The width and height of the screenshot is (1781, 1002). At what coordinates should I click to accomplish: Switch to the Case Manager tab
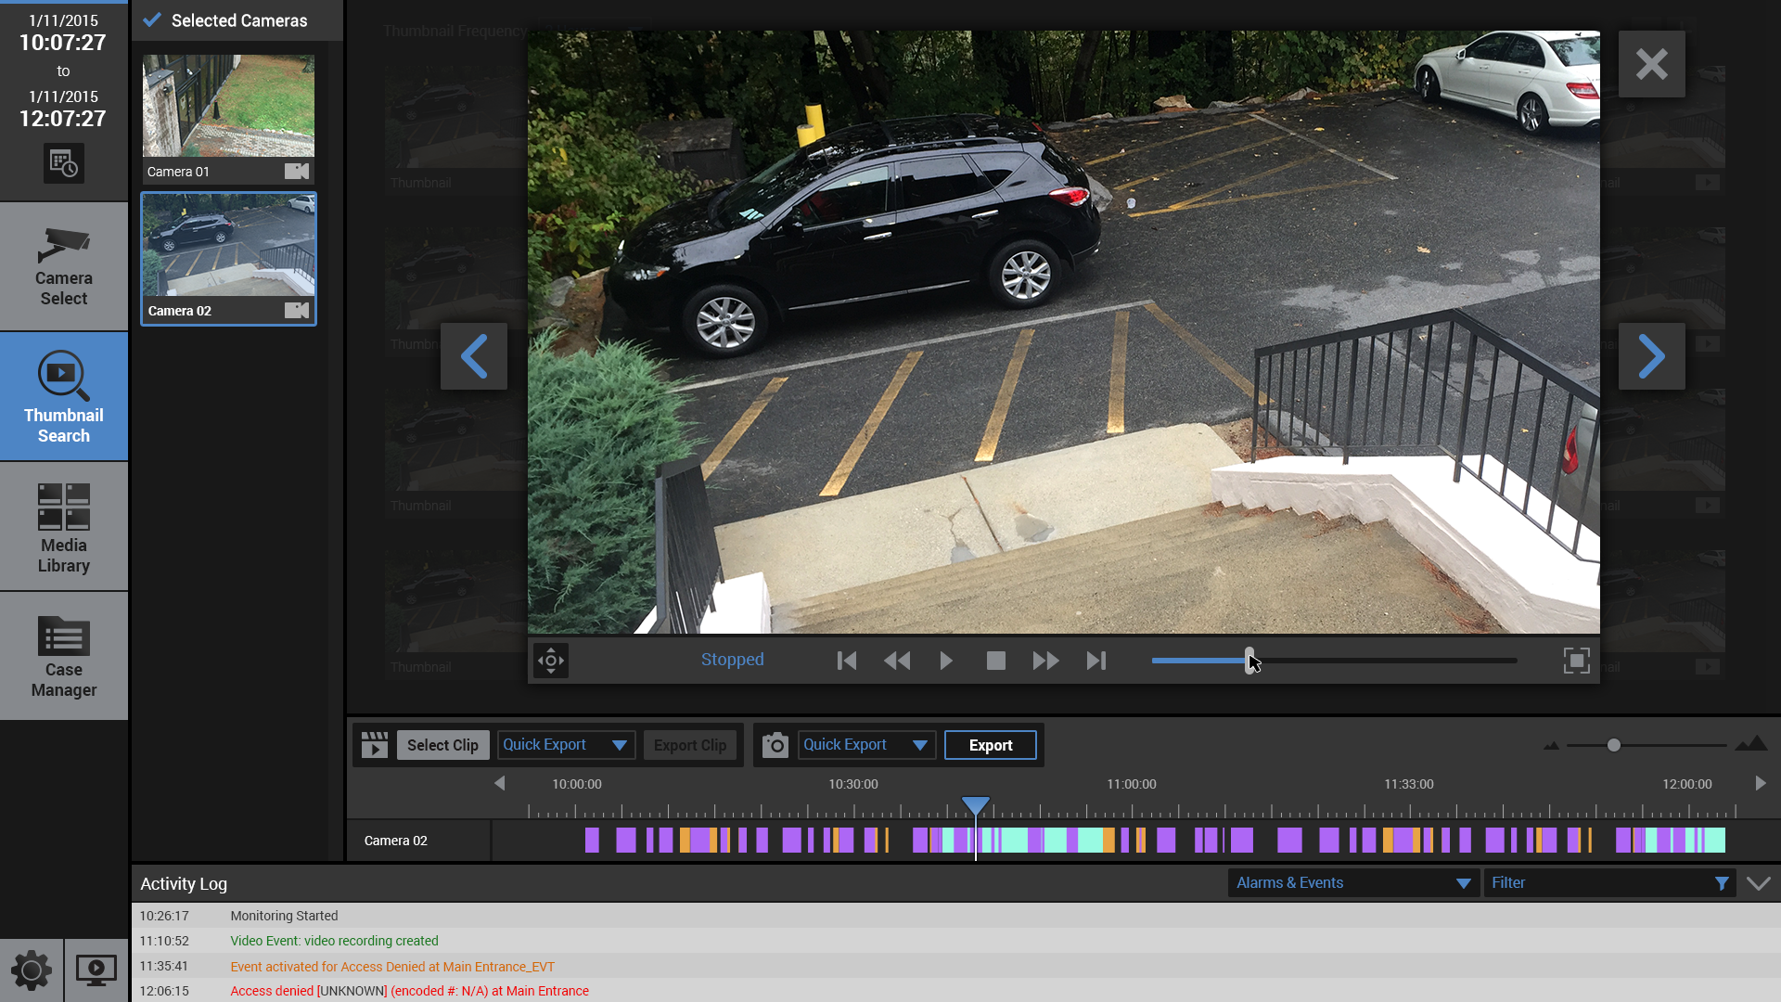click(x=64, y=657)
